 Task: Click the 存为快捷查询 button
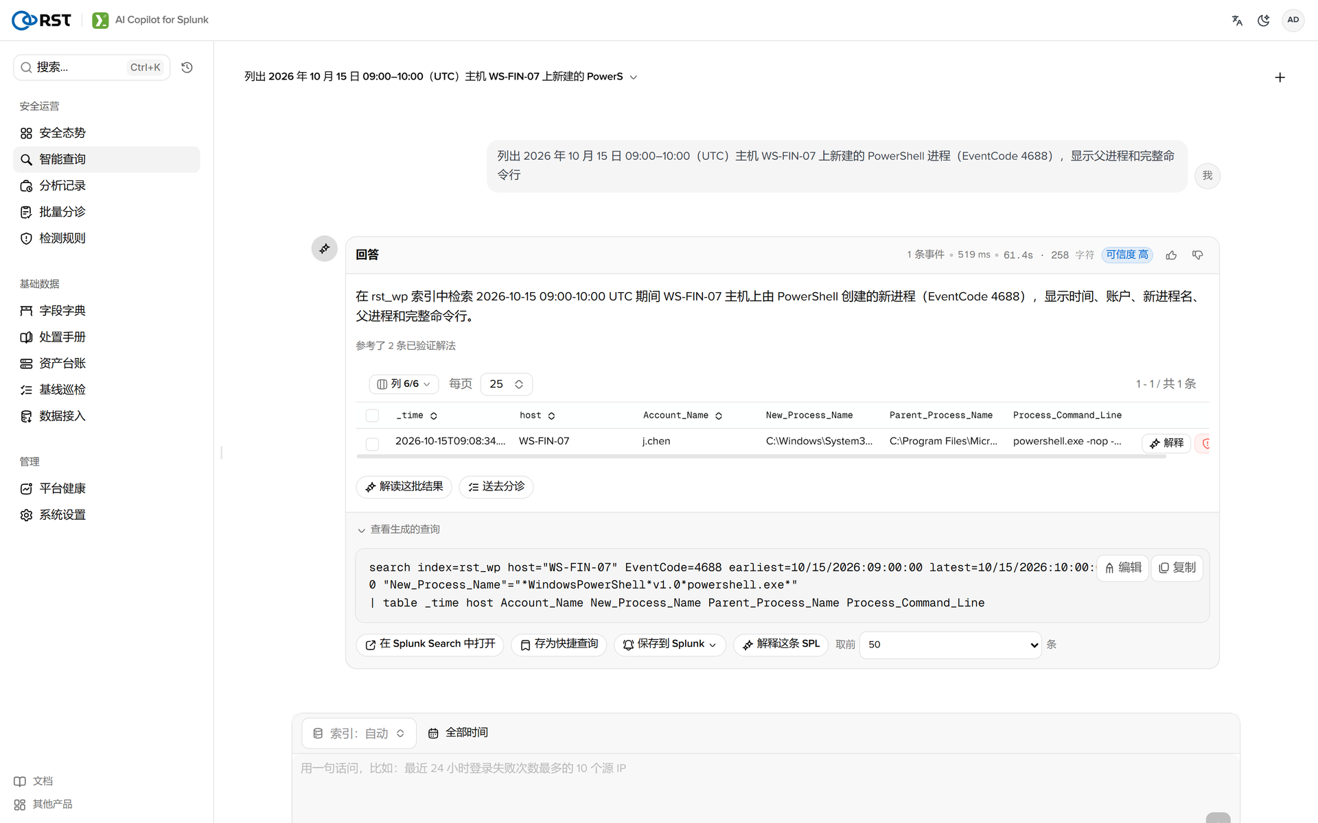click(559, 645)
